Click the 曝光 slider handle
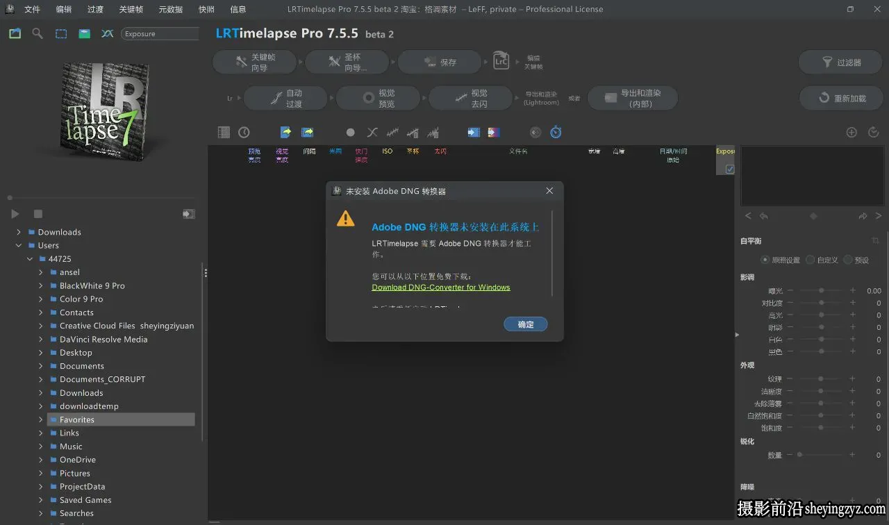The height and width of the screenshot is (525, 889). point(822,290)
